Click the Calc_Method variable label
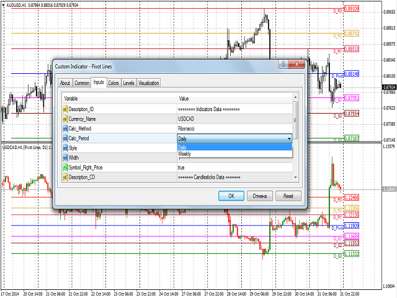This screenshot has width=397, height=298. point(80,129)
